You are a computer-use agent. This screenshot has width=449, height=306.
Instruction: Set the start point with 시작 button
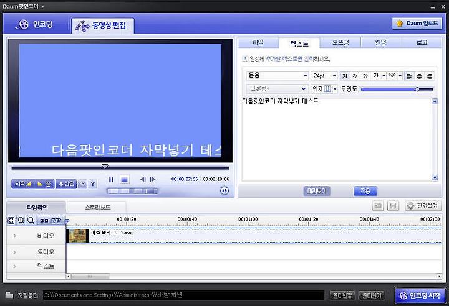(x=22, y=184)
